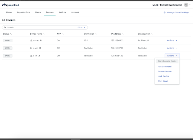193x140 pixels.
Task: Click MFA value On for jd-mac
Action: click(x=58, y=40)
